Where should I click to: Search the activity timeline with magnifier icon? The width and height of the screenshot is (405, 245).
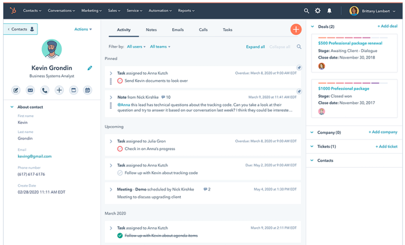tap(299, 46)
